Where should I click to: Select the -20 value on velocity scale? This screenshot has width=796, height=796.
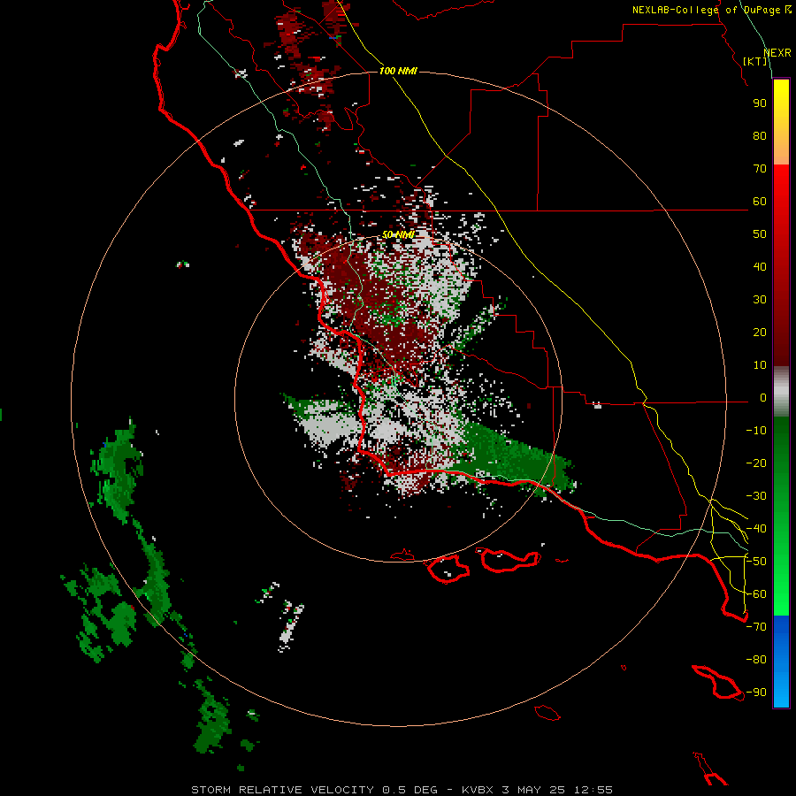[756, 463]
